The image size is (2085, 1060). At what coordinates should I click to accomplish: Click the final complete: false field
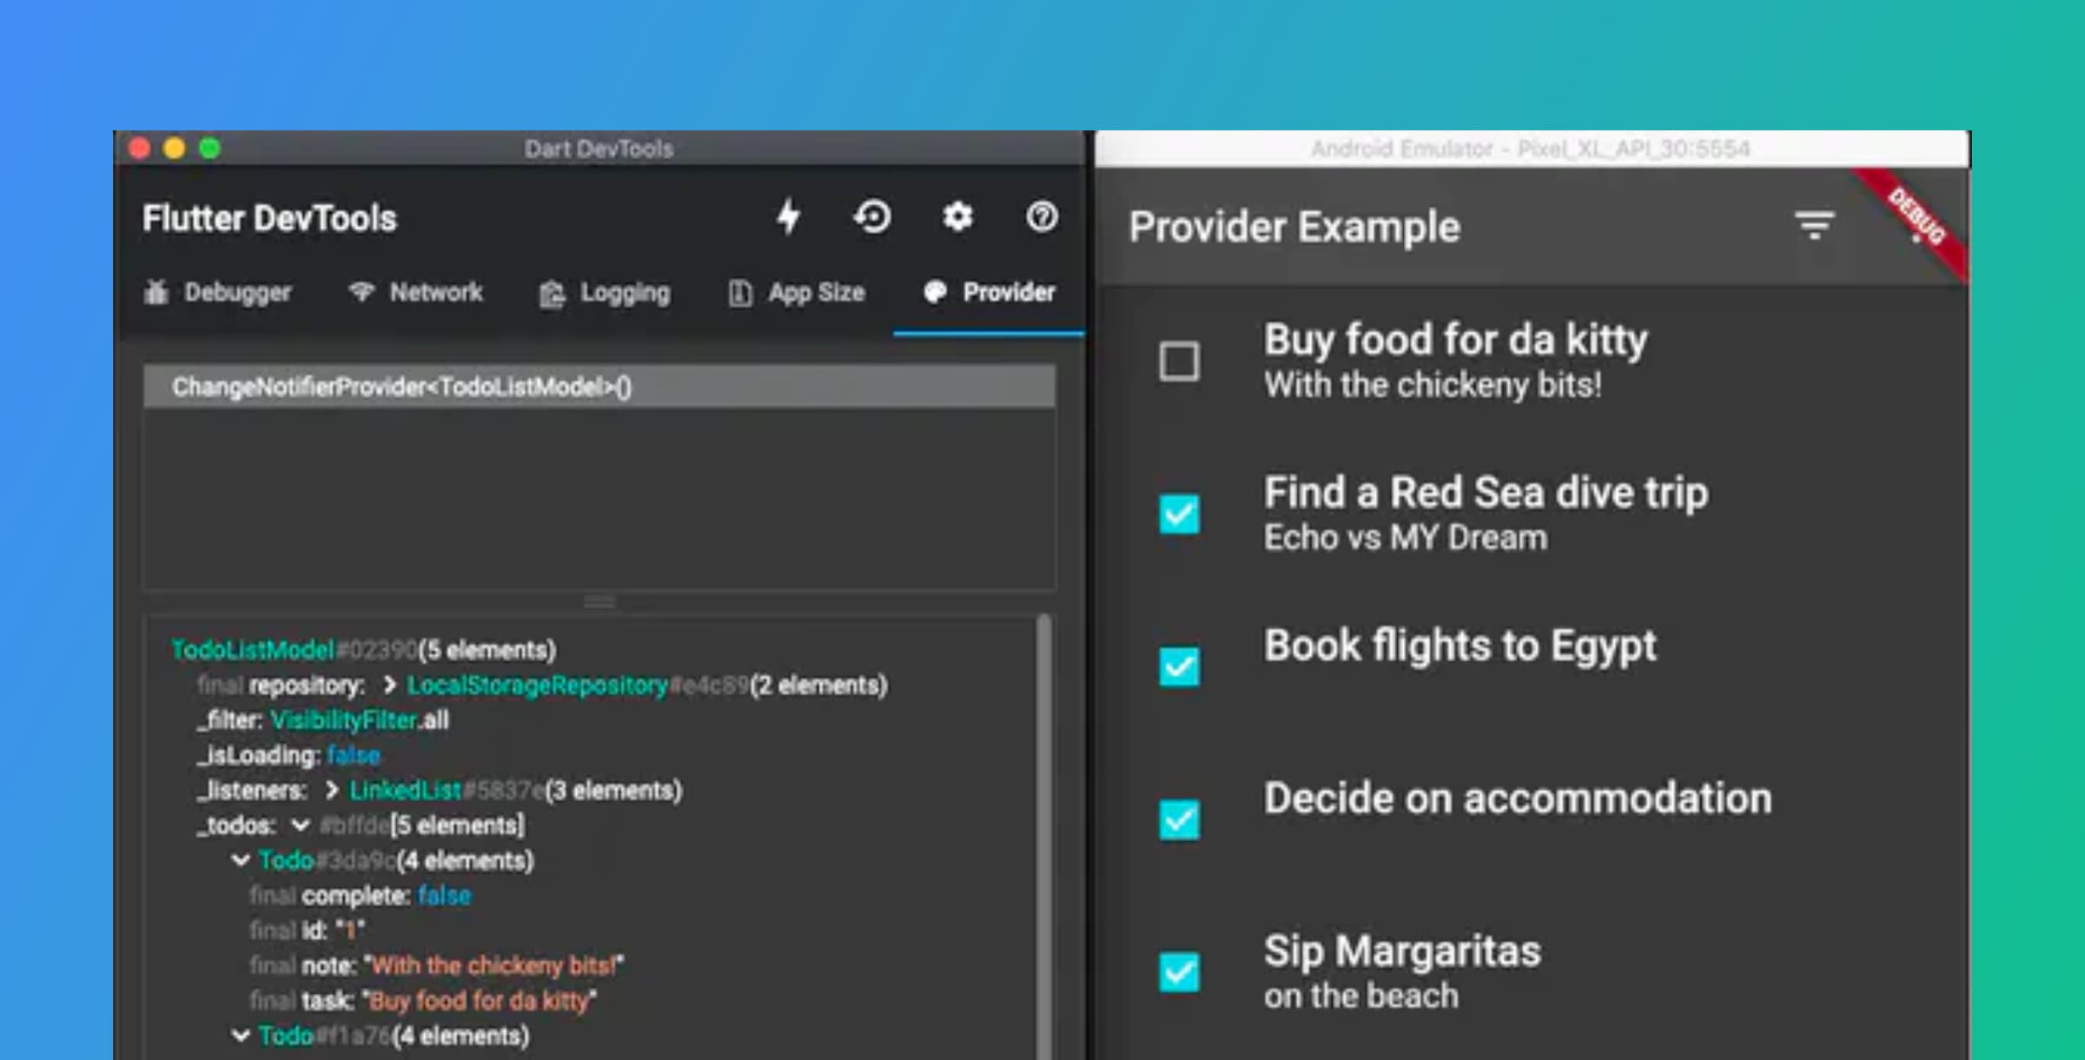[x=361, y=896]
